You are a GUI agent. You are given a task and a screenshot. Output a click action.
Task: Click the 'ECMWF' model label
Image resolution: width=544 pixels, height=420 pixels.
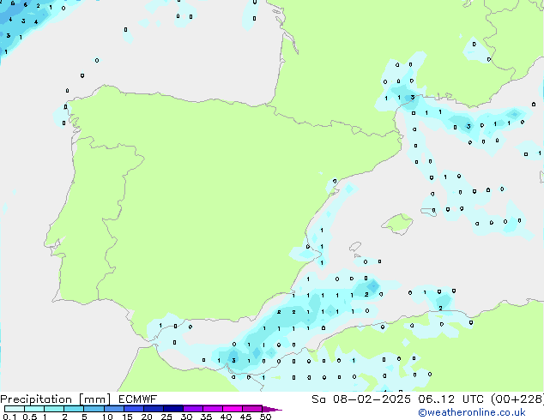click(x=138, y=399)
